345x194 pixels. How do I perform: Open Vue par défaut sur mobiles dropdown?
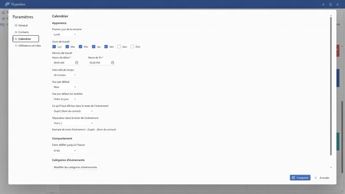point(65,99)
